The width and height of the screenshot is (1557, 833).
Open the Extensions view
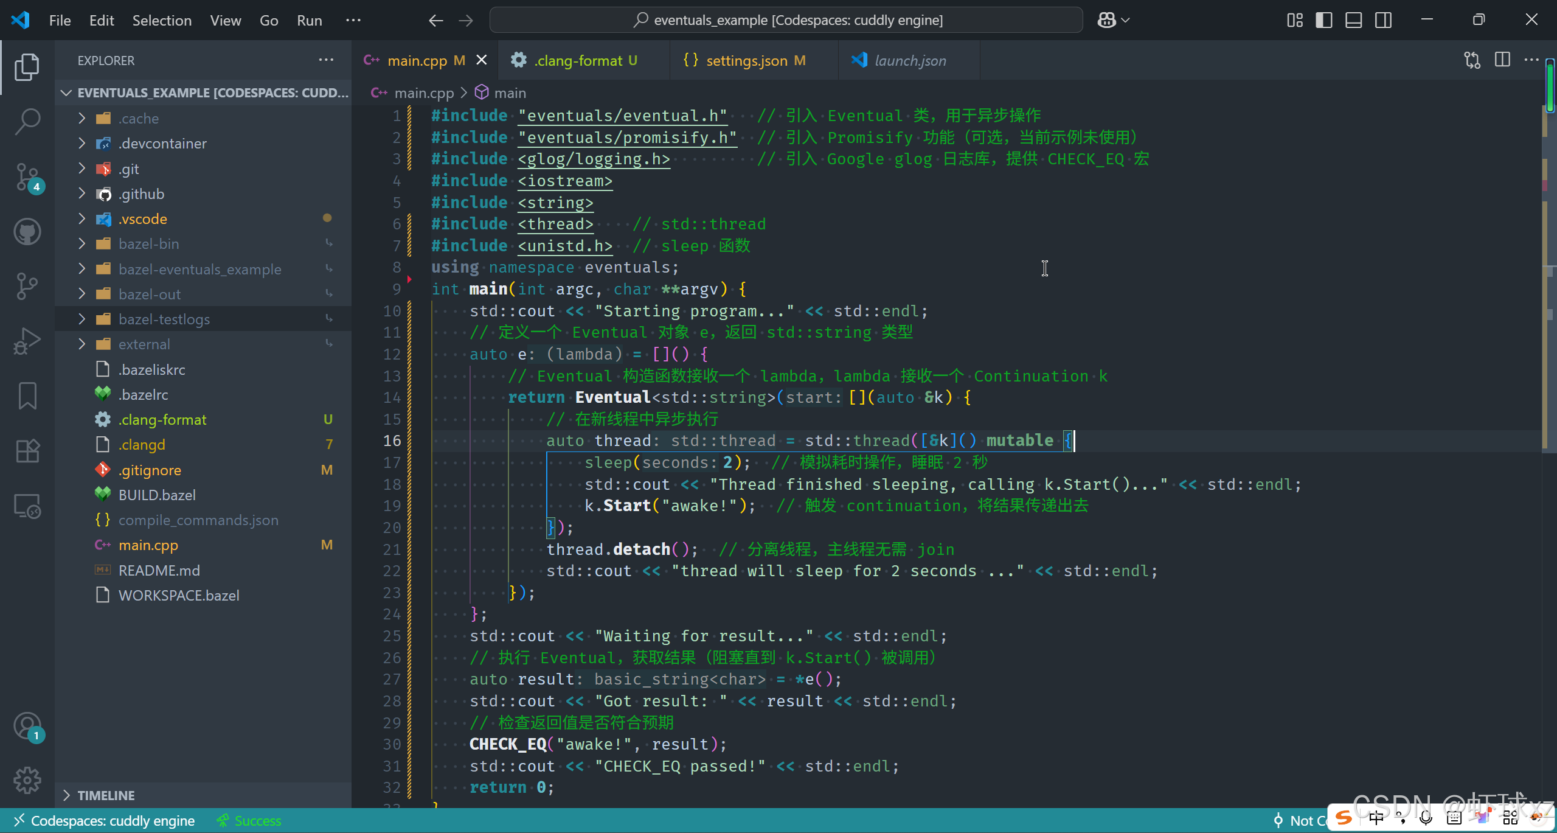tap(27, 451)
